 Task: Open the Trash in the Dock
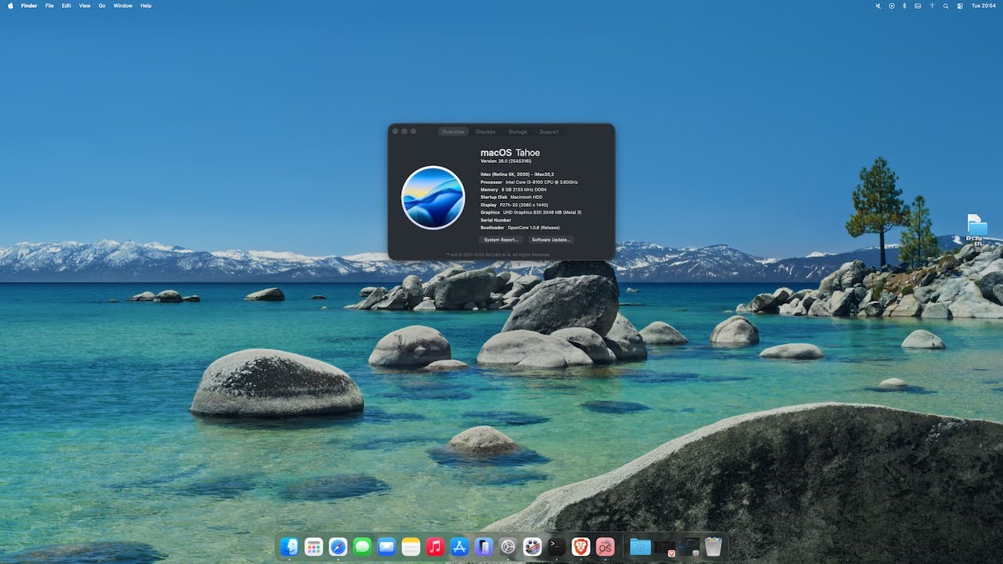712,547
